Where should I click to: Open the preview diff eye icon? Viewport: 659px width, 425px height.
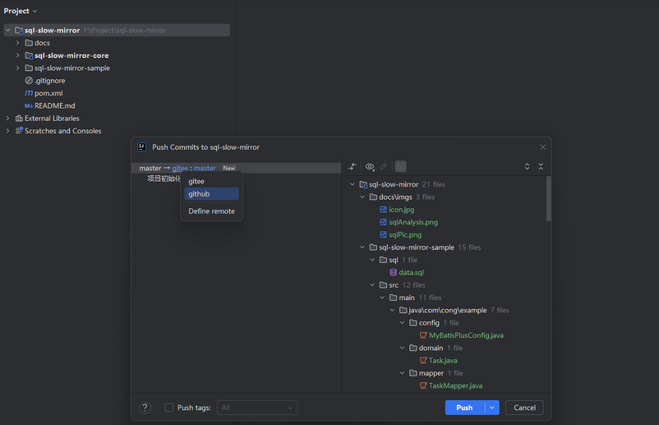370,166
